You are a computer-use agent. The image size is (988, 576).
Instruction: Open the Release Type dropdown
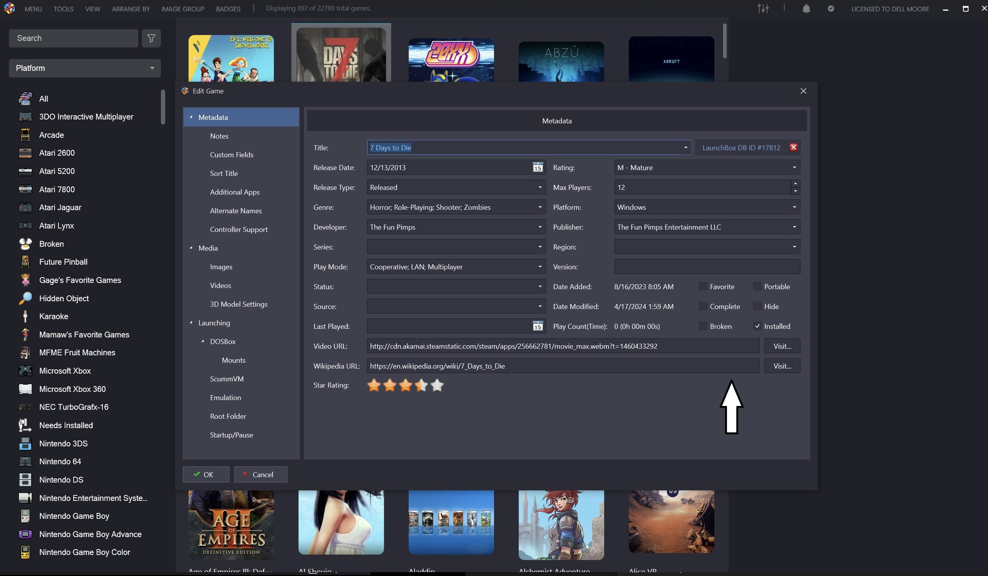tap(456, 187)
